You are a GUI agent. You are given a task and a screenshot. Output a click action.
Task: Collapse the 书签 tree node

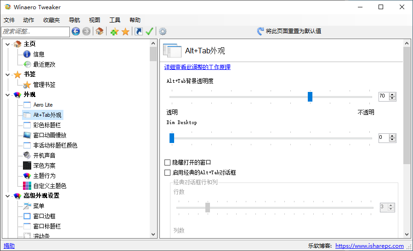pos(8,74)
